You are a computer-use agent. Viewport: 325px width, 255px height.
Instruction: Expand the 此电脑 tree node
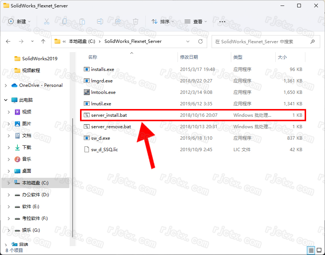tap(6, 100)
